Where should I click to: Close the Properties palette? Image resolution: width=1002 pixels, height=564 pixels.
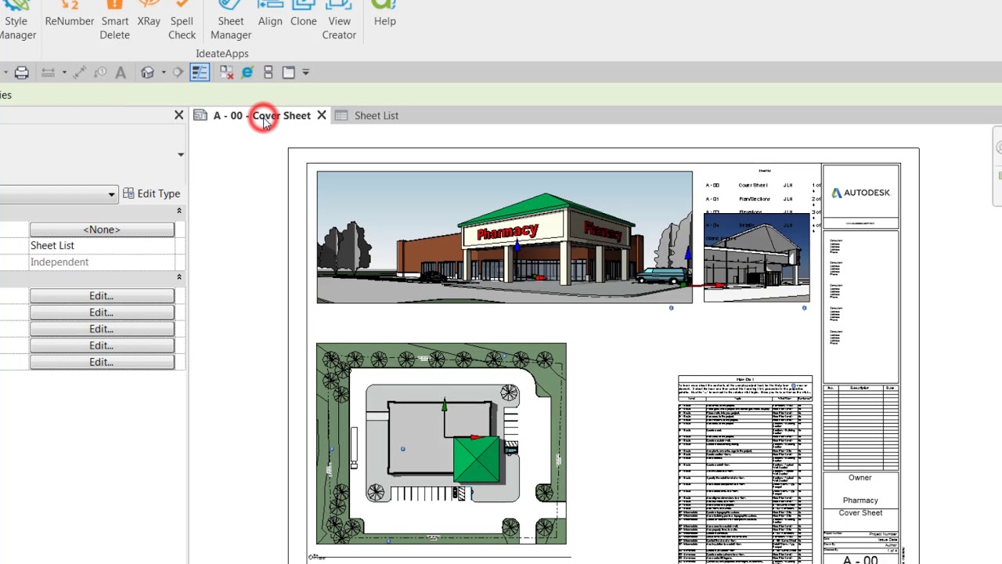pos(178,115)
